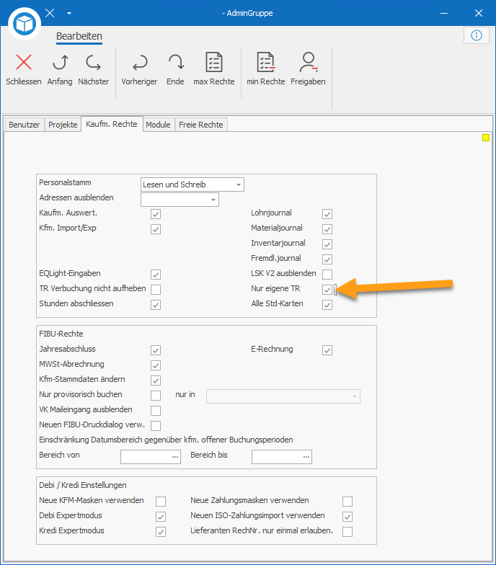Toggle the Debi Expertmodus checkbox
Viewport: 496px width, 565px height.
tap(161, 517)
